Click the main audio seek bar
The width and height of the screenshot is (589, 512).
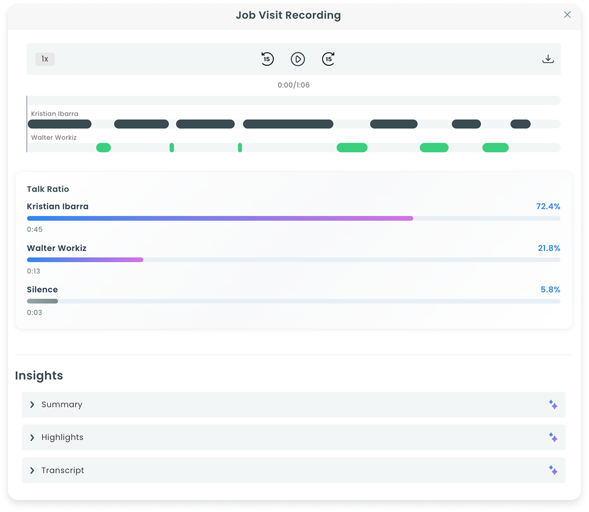click(x=294, y=101)
